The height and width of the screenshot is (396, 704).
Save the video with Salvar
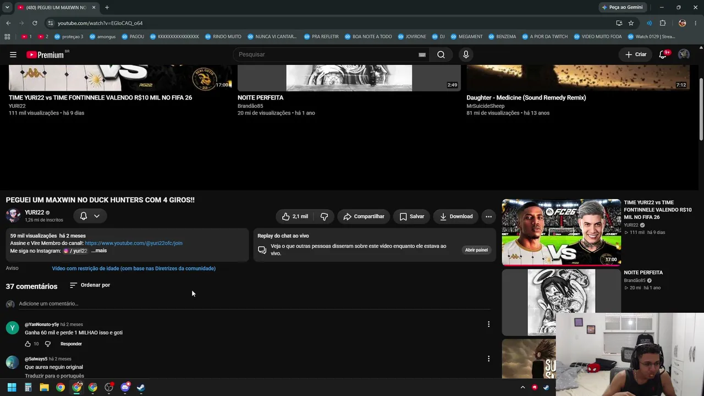click(x=412, y=217)
